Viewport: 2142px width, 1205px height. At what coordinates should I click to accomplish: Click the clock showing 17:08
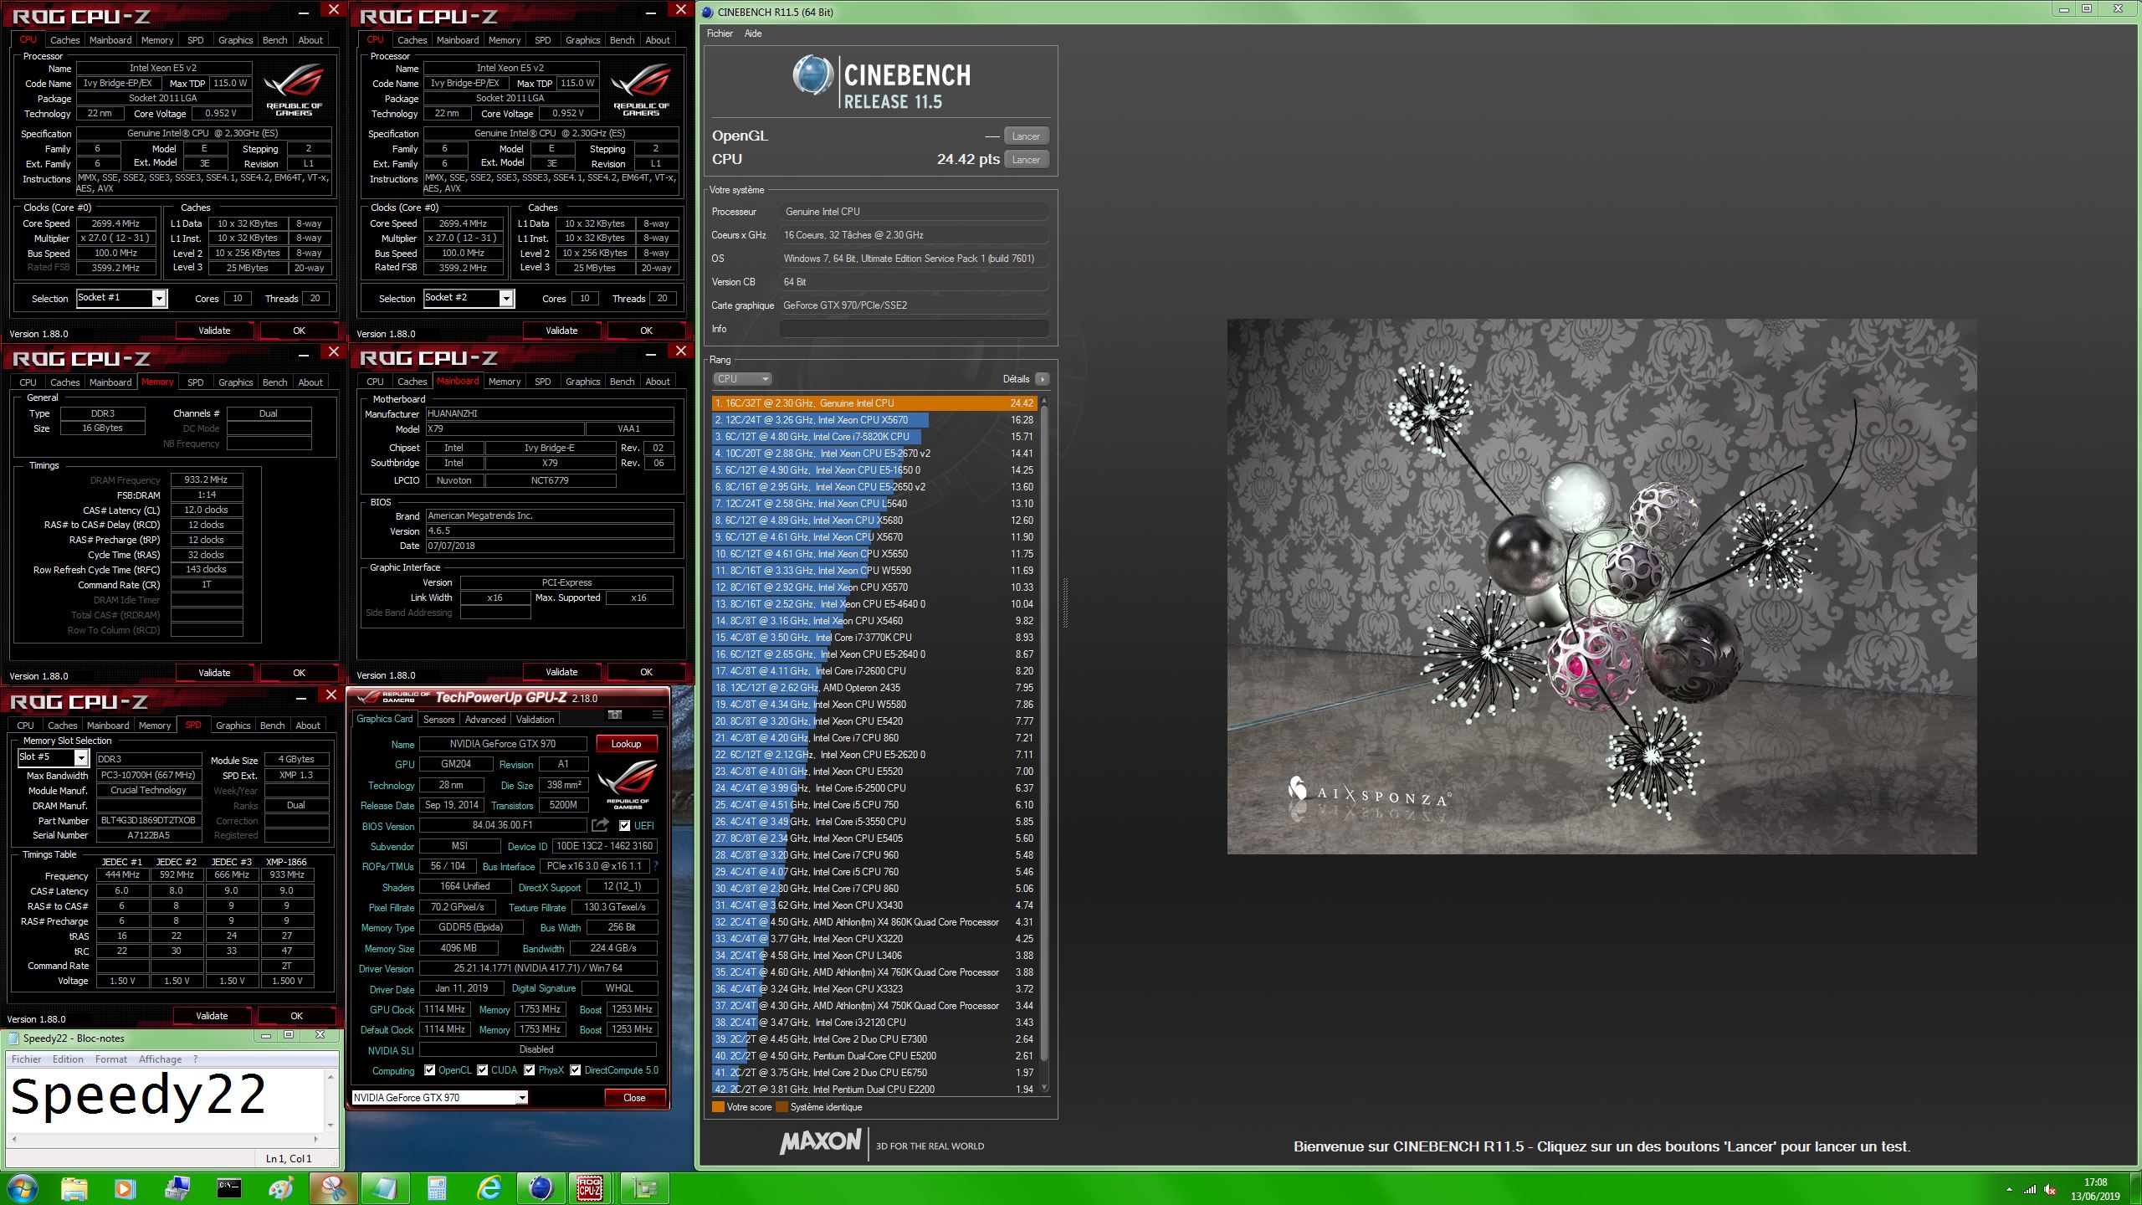click(x=2095, y=1182)
